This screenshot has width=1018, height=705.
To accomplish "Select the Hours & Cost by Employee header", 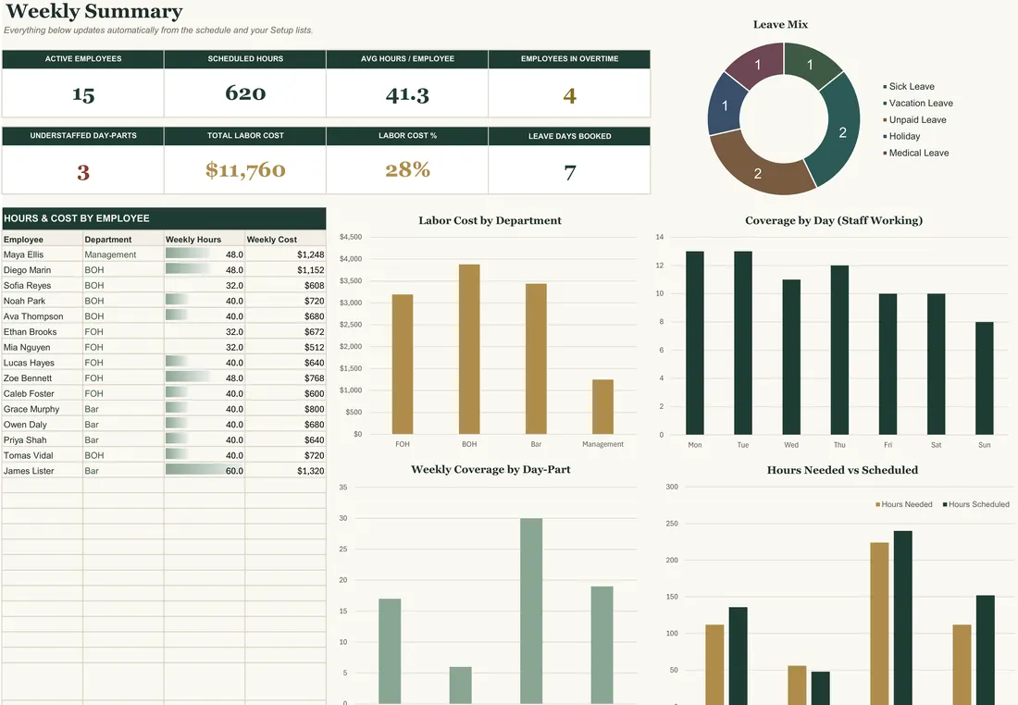I will click(164, 218).
